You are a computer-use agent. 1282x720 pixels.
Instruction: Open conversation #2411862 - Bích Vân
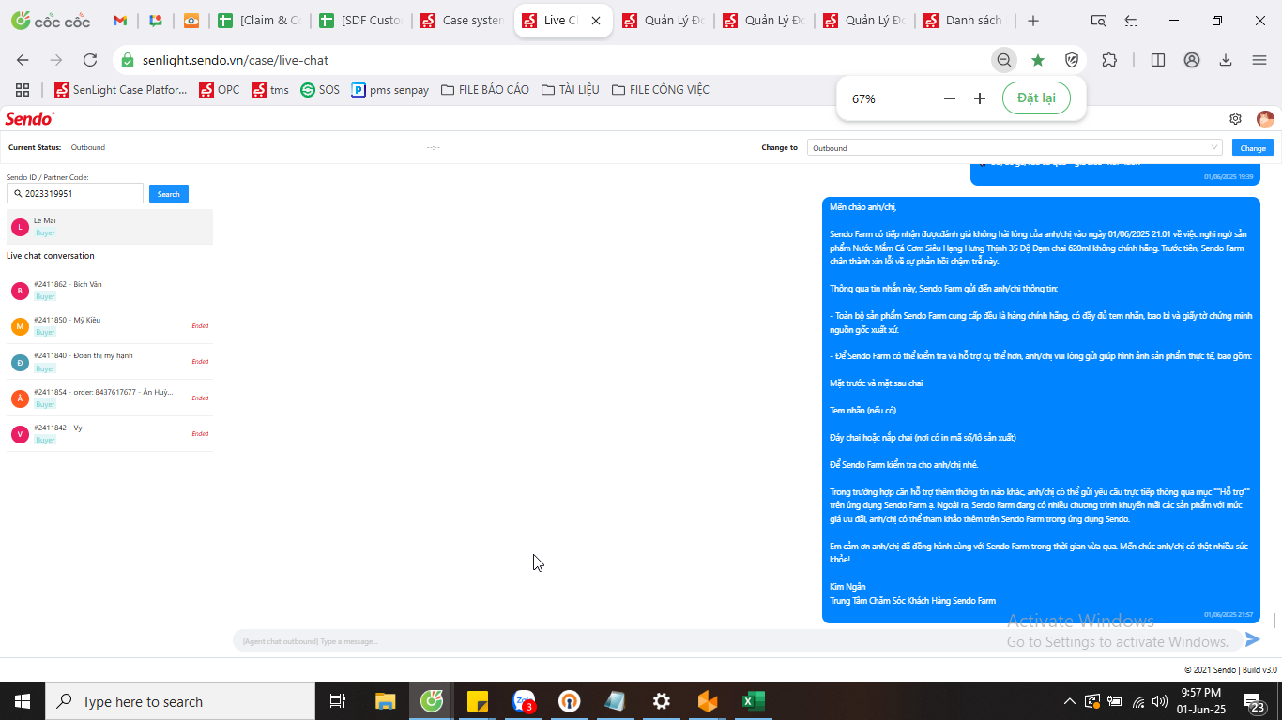tap(110, 291)
